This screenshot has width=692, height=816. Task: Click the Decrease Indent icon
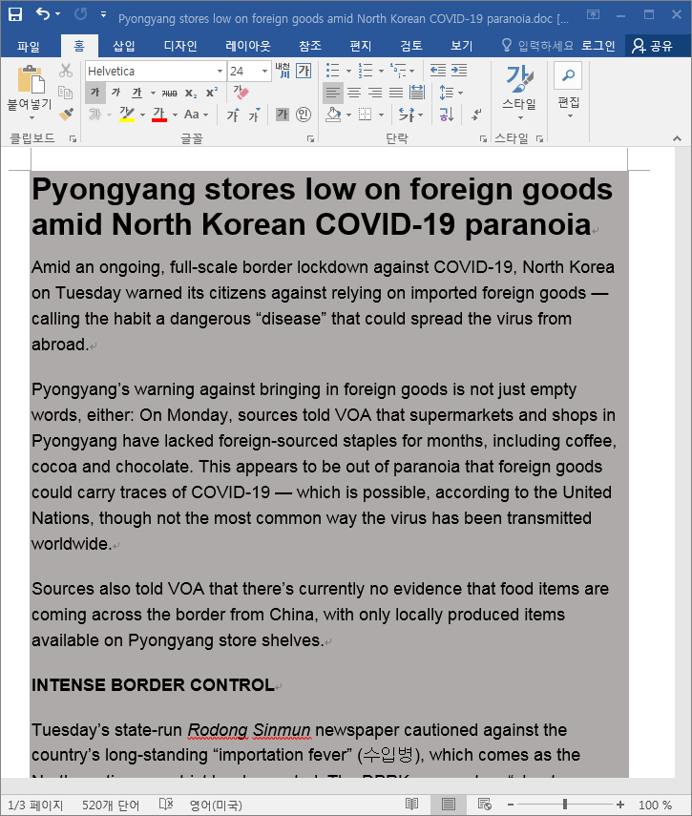coord(438,70)
